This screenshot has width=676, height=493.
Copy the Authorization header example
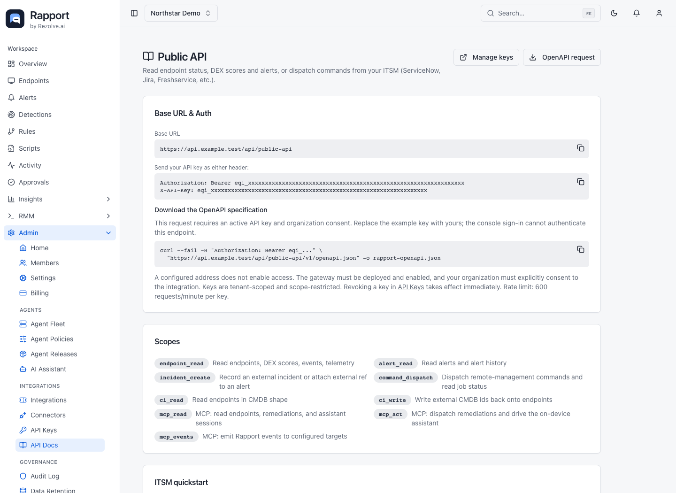pos(581,182)
